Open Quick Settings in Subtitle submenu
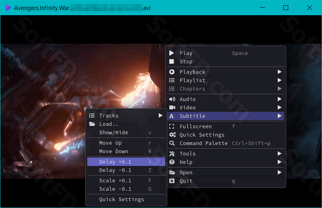The width and height of the screenshot is (322, 208). tap(126, 200)
